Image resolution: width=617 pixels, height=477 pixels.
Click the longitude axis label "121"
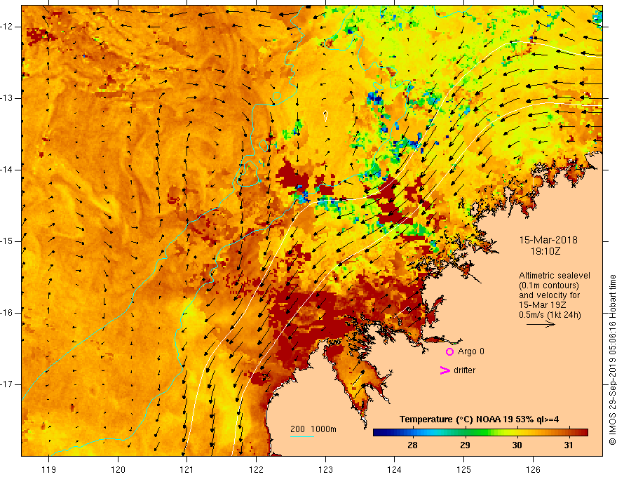pyautogui.click(x=187, y=469)
